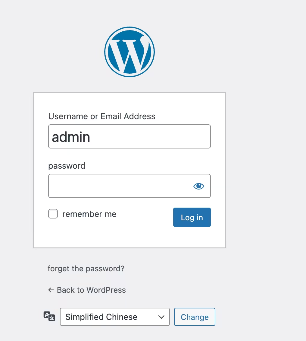Click the WordPress logo

(x=130, y=52)
